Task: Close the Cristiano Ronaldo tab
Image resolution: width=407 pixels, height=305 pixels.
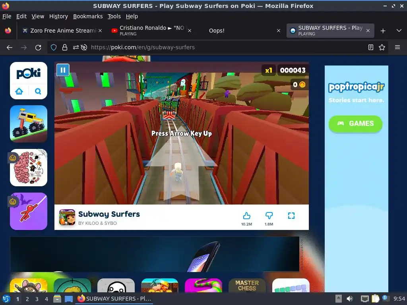Action: pyautogui.click(x=190, y=31)
